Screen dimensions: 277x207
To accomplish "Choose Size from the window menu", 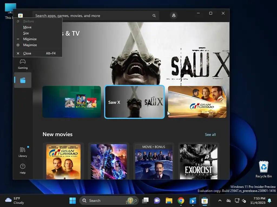I will [x=38, y=33].
